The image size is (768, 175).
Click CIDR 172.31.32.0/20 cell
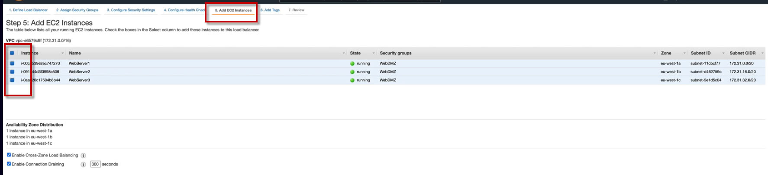742,80
